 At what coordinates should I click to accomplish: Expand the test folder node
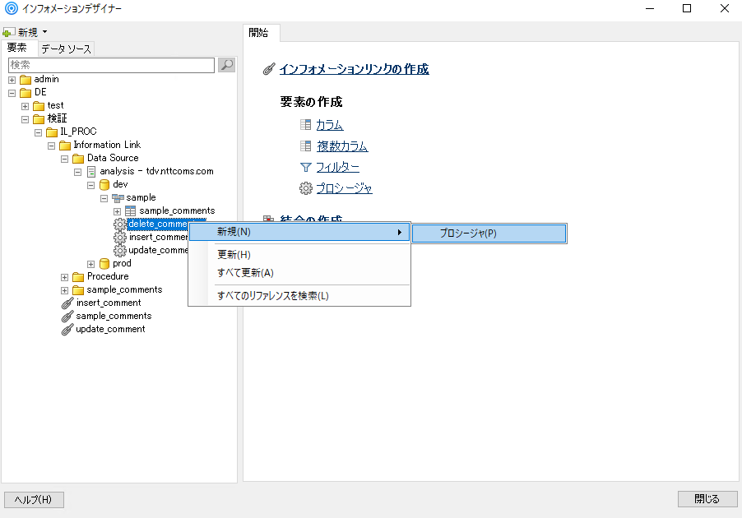[x=25, y=106]
